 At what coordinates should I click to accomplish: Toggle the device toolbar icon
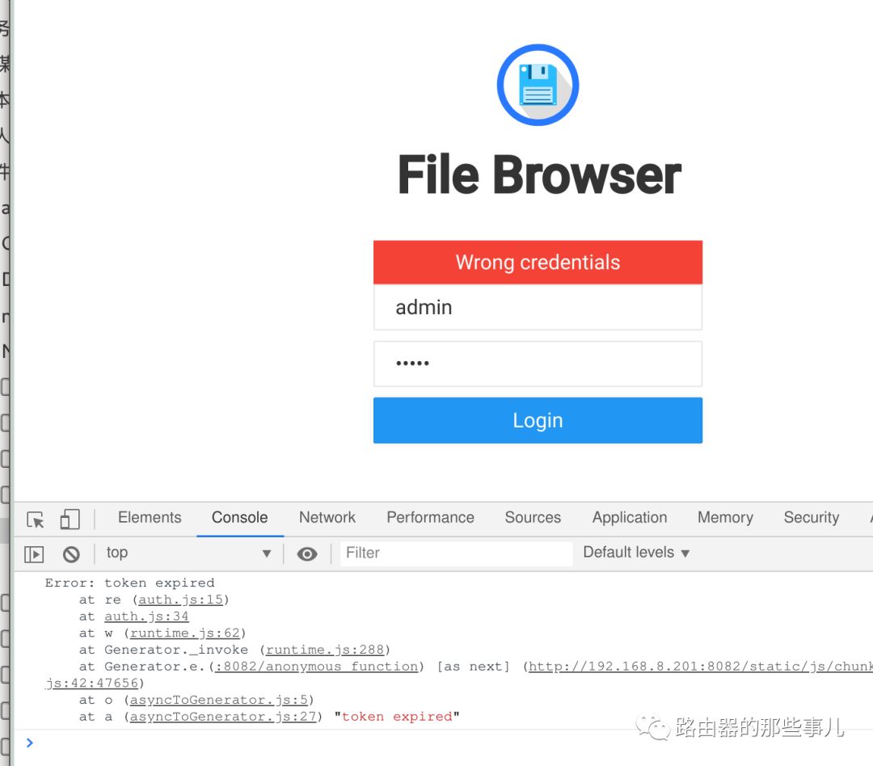(70, 519)
